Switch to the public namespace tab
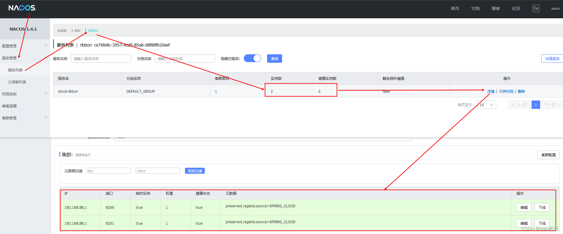 (x=62, y=31)
